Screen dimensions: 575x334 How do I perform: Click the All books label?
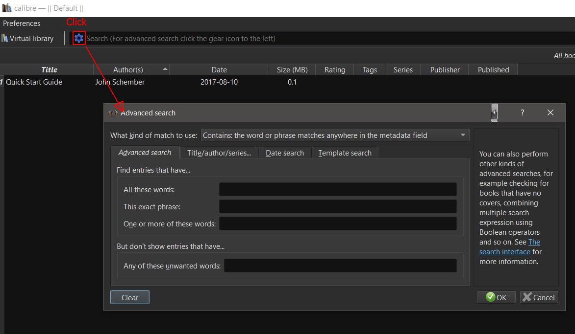click(564, 56)
